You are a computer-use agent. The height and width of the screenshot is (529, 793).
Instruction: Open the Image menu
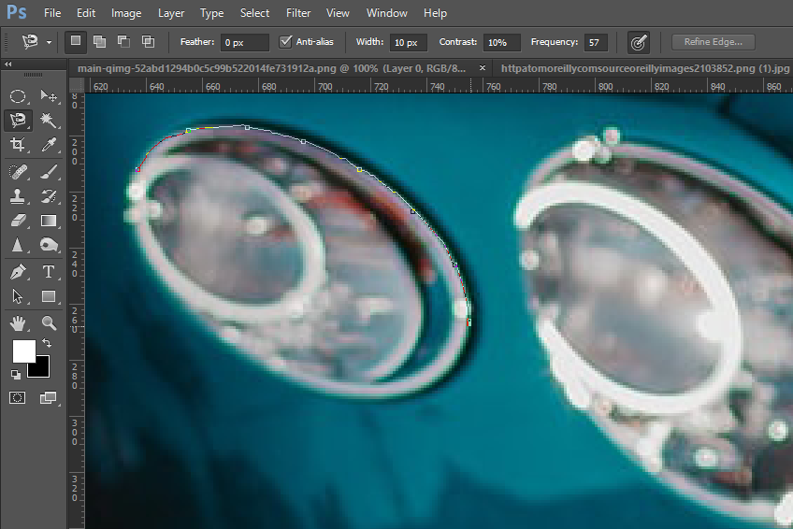[x=126, y=13]
